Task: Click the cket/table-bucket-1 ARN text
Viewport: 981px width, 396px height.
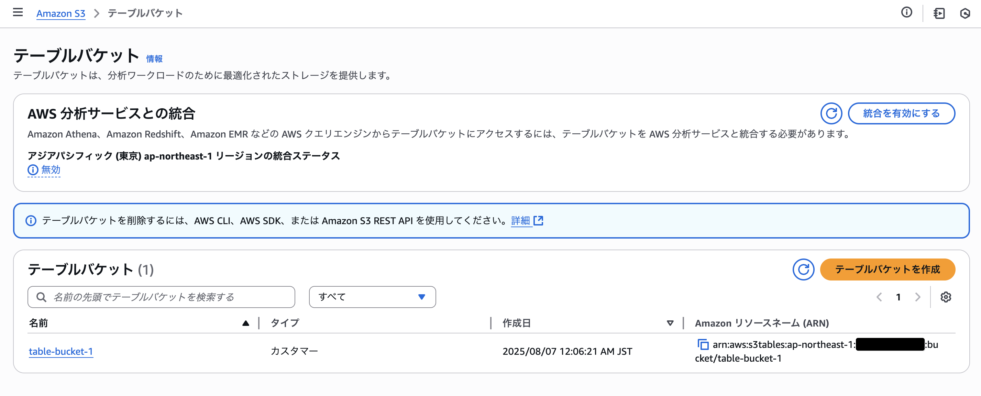Action: point(738,358)
